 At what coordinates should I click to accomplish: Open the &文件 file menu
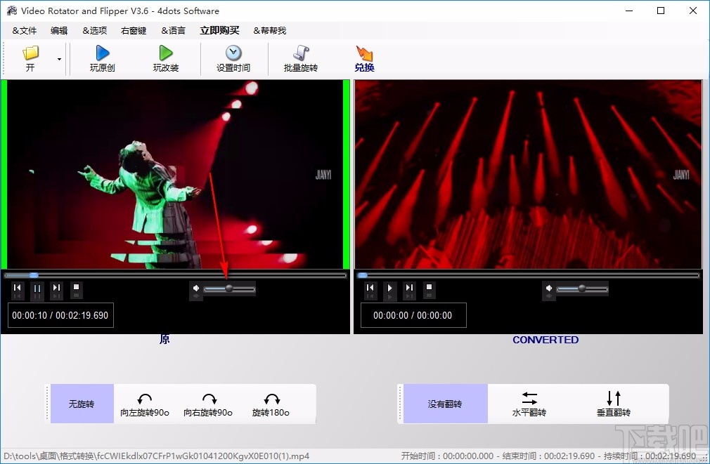(x=23, y=30)
